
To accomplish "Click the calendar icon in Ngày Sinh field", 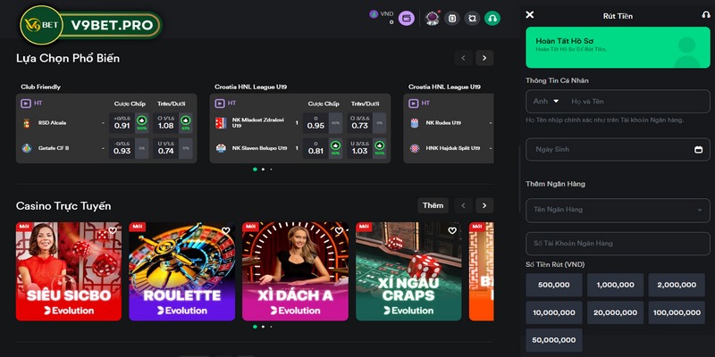I will pos(698,149).
